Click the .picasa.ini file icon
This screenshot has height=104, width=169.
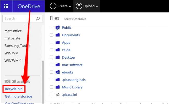pyautogui.click(x=58, y=95)
